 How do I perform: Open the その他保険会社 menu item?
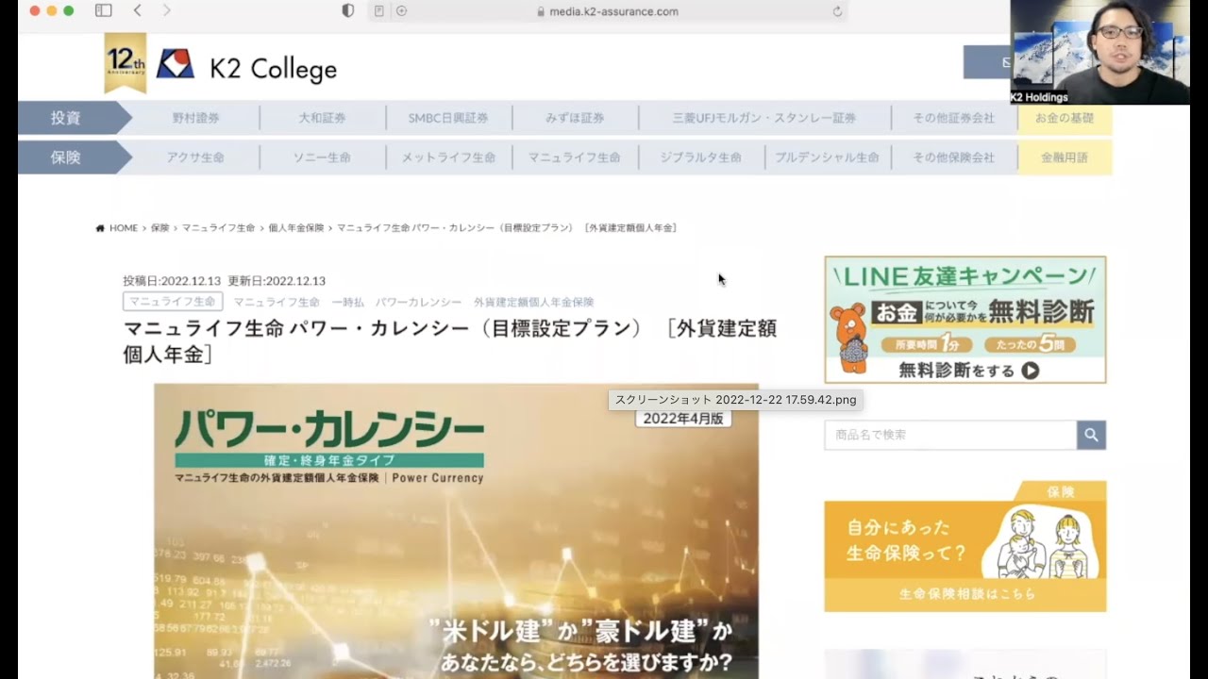click(x=954, y=157)
